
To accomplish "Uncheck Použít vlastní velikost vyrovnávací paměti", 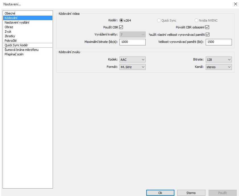I will 207,34.
